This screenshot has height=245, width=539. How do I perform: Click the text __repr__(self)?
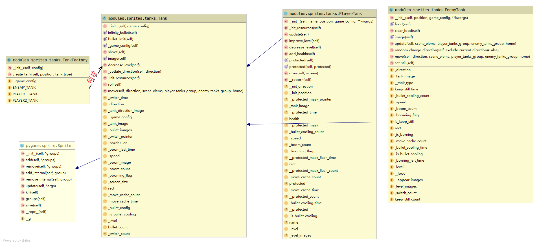click(x=36, y=212)
